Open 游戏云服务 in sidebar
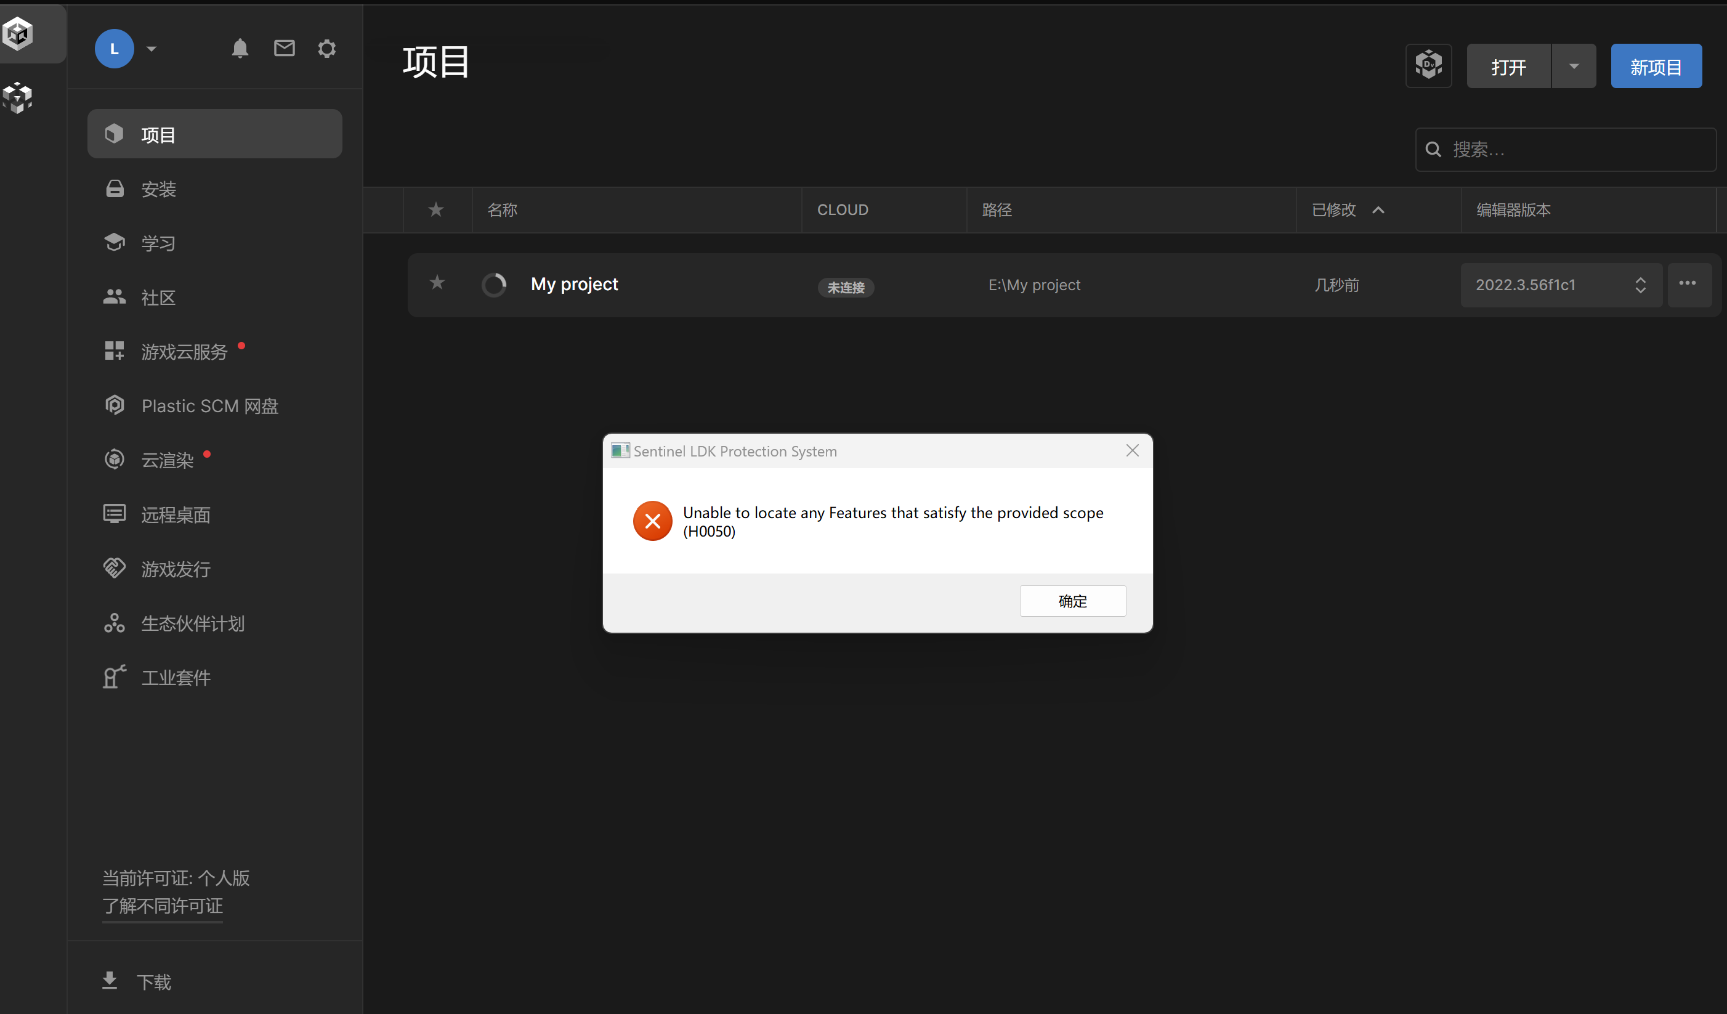This screenshot has height=1014, width=1727. pos(214,351)
